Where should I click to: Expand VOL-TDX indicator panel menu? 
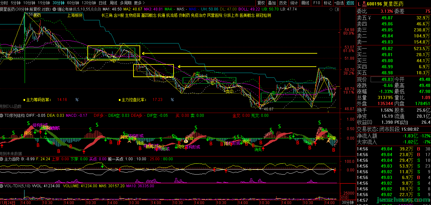coord(2,186)
